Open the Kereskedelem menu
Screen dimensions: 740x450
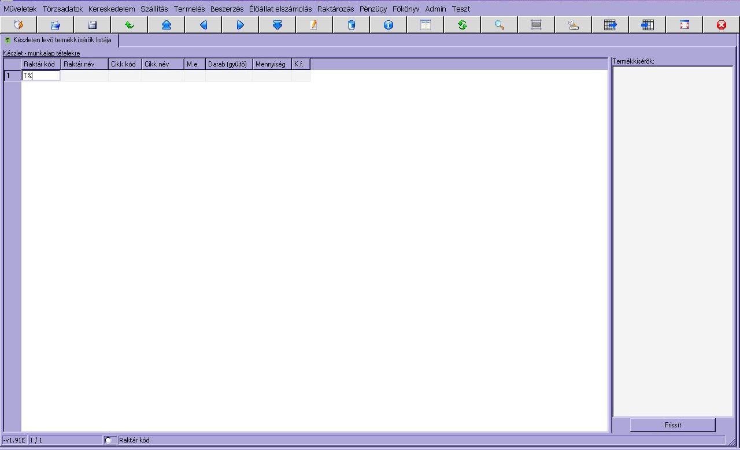(x=112, y=9)
